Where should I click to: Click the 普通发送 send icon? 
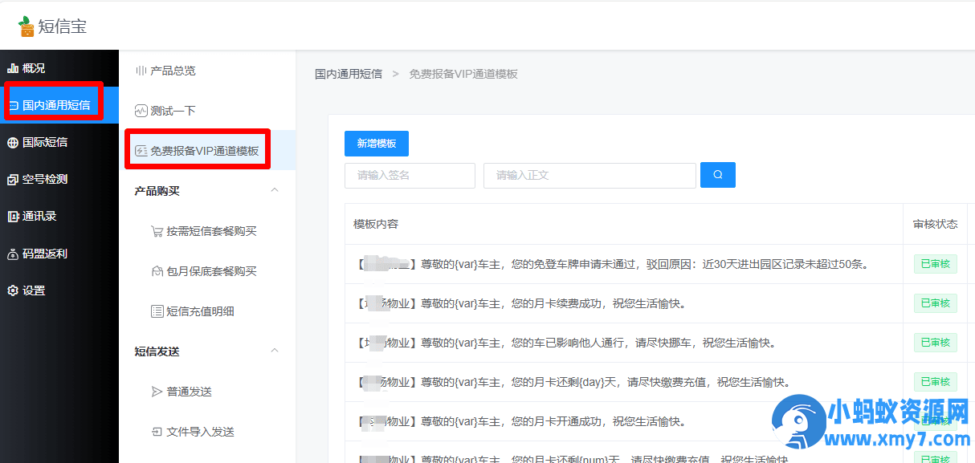158,392
